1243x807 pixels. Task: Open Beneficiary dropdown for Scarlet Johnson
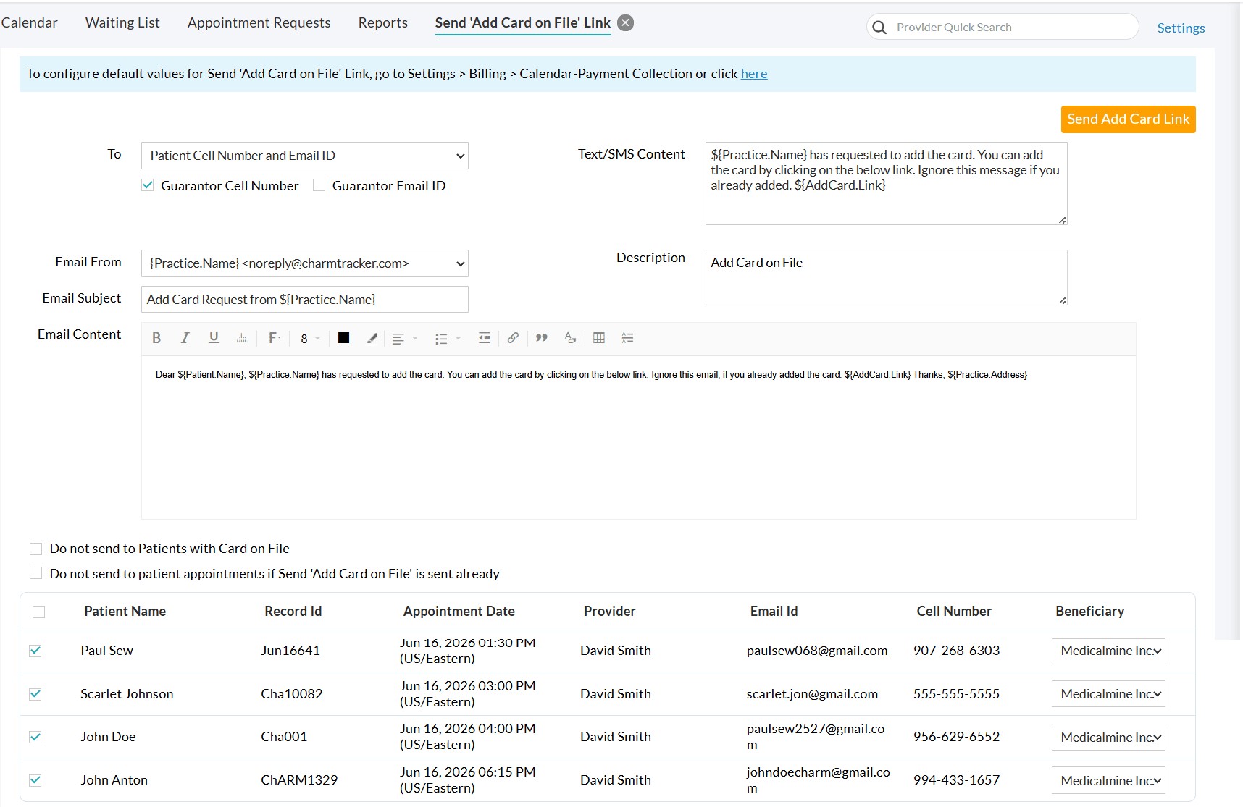pos(1108,694)
